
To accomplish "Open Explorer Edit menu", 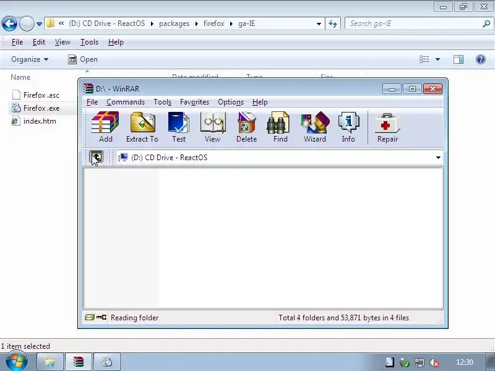I will pyautogui.click(x=39, y=42).
